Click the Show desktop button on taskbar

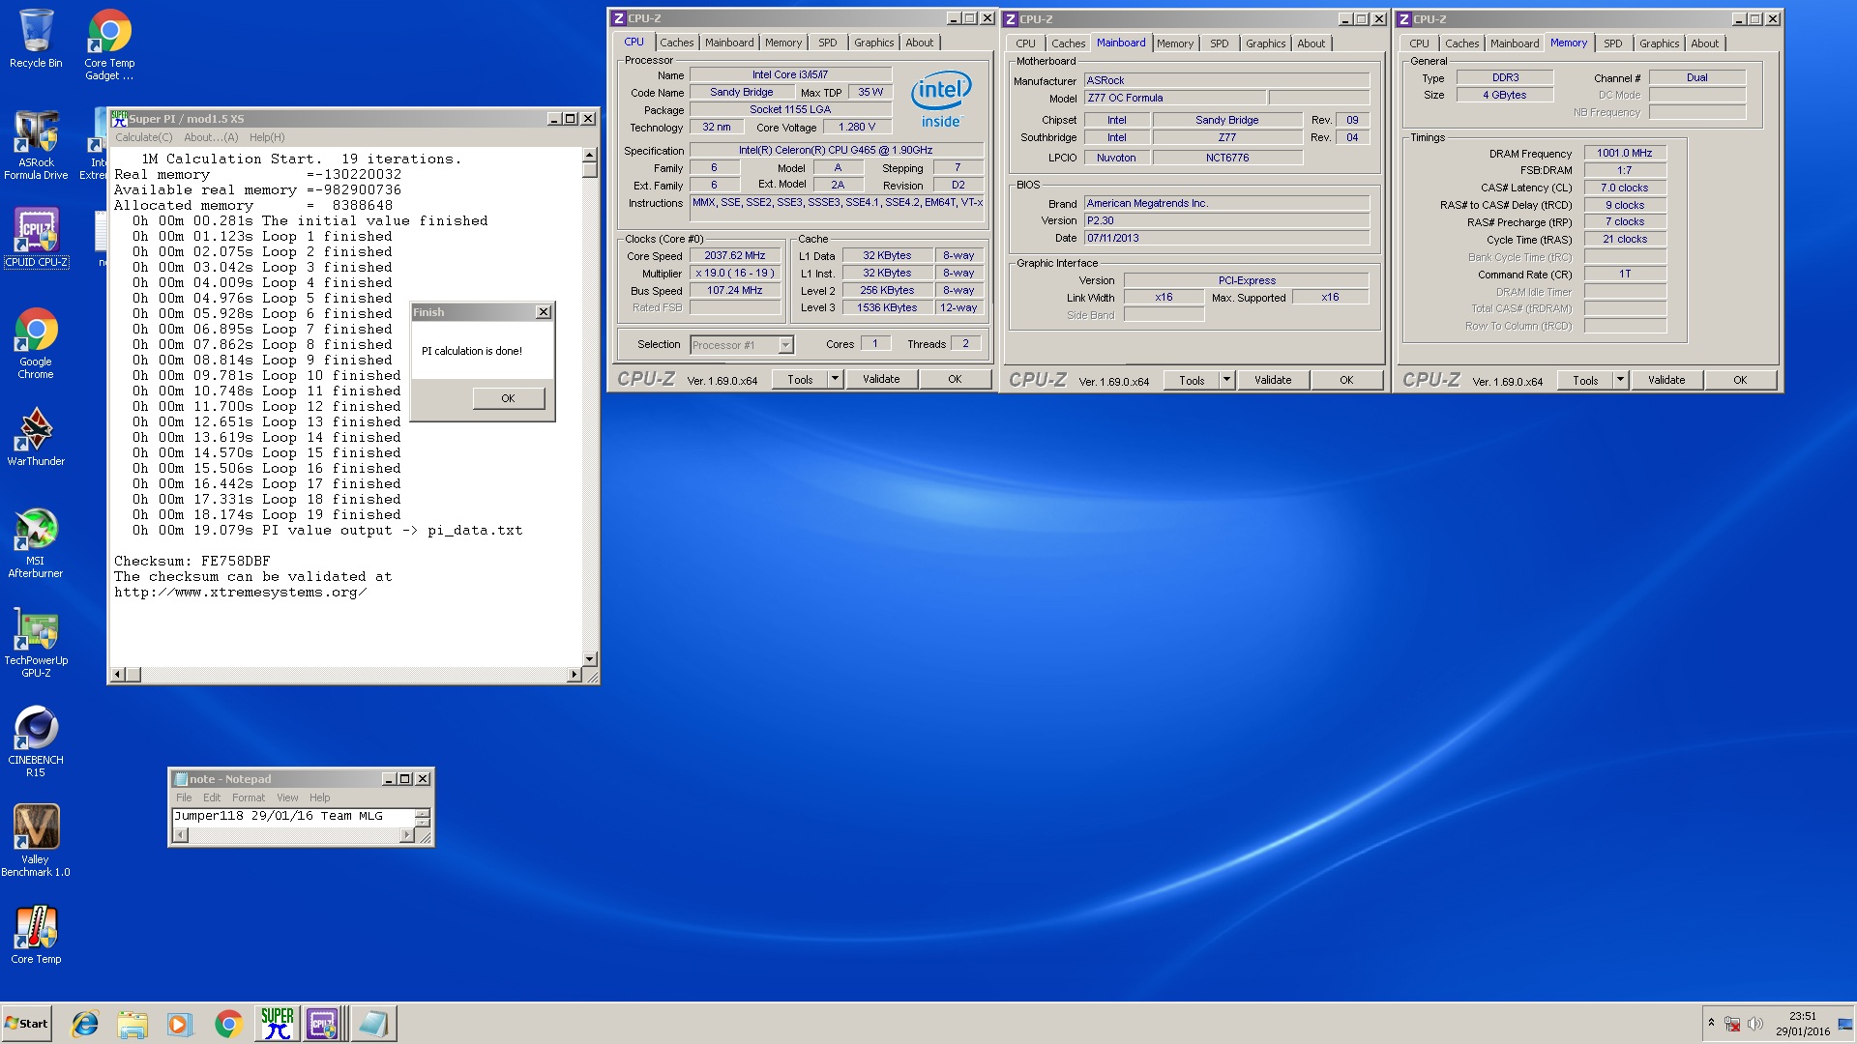point(1845,1024)
